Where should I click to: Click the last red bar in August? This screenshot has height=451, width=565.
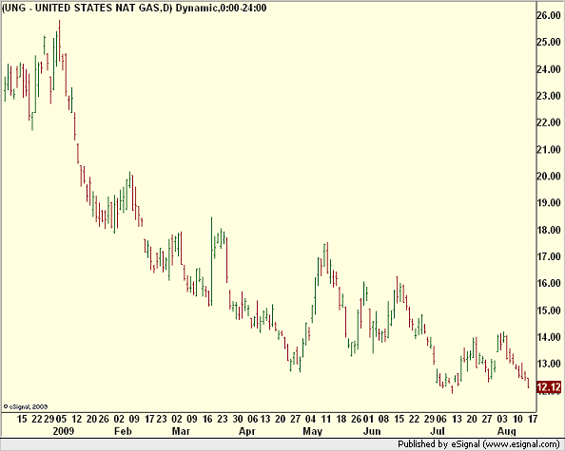point(528,383)
